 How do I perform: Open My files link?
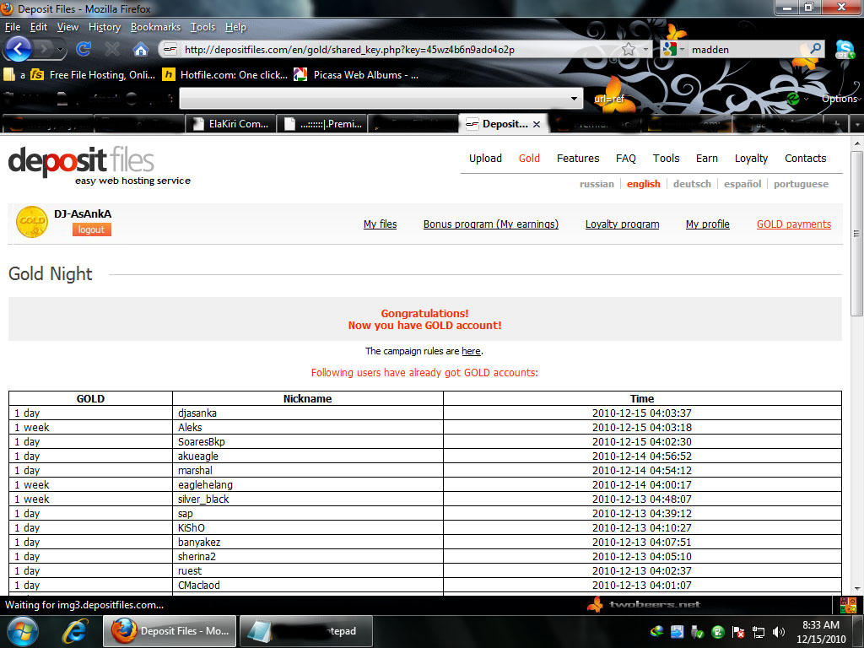pos(381,224)
